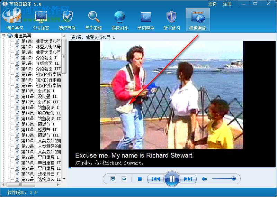Open lesson 第22课: 早日康复 I

(40, 157)
